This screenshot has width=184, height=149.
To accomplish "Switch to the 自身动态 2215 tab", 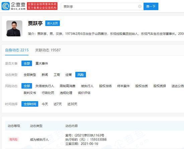I will (17, 50).
